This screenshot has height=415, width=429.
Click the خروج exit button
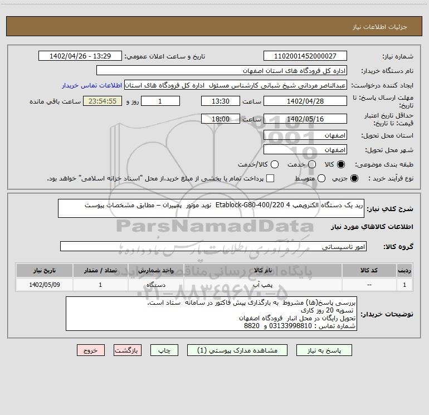pyautogui.click(x=91, y=350)
